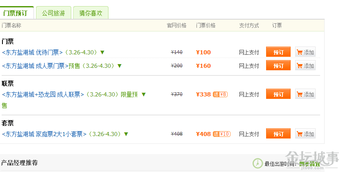This screenshot has width=341, height=172.
Task: Book the ¥100 优待门票 with 预订
Action: coord(278,52)
